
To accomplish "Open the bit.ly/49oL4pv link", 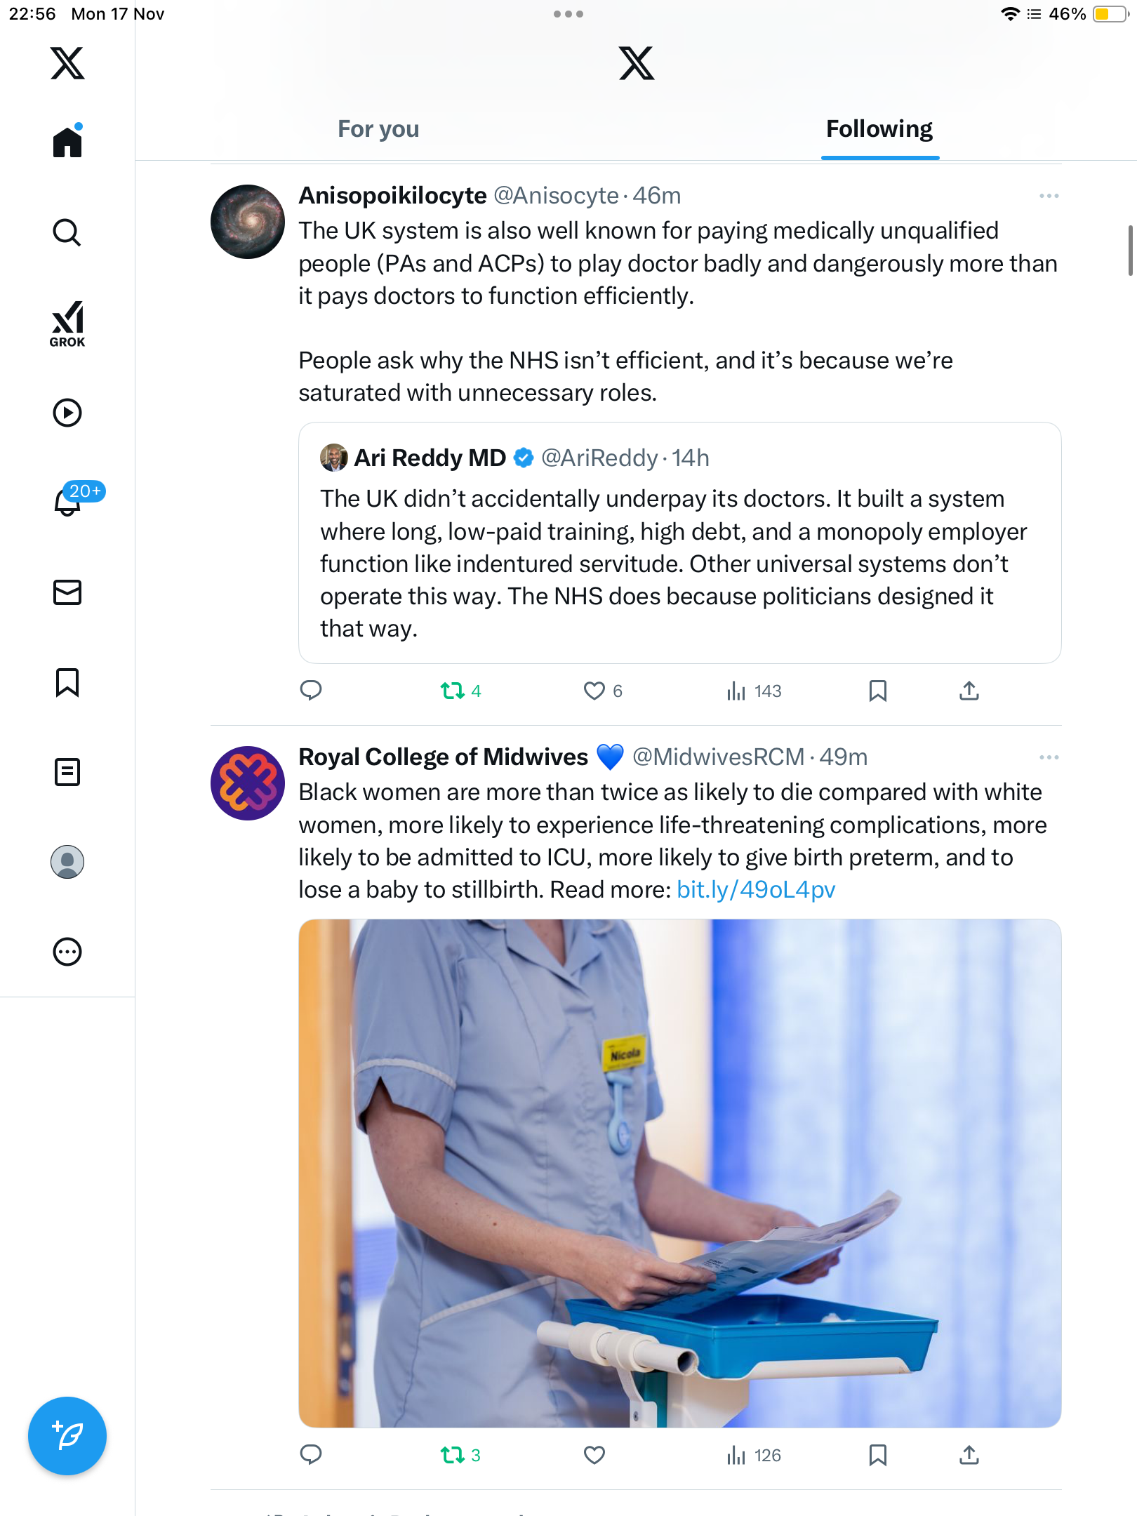I will [x=756, y=890].
